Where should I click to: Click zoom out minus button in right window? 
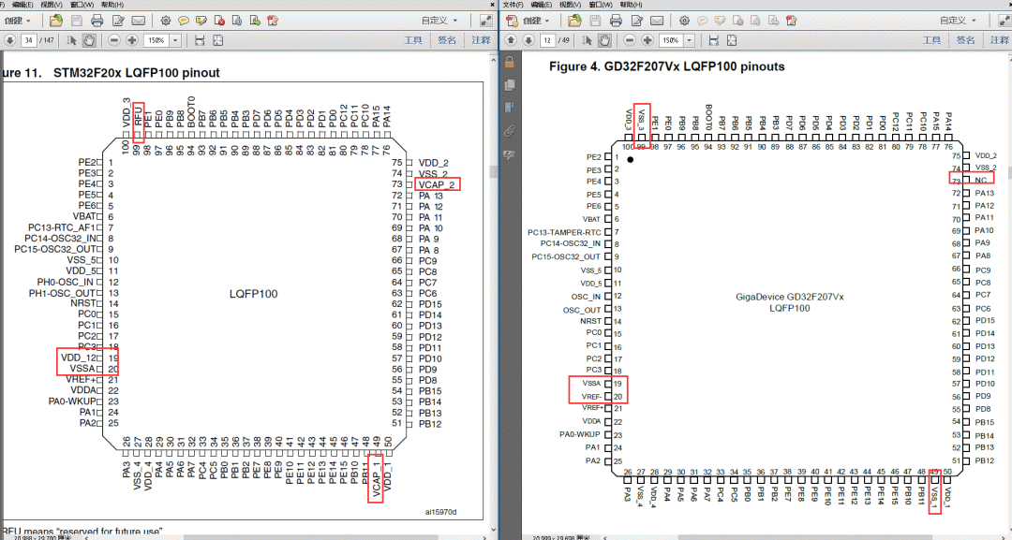click(x=630, y=40)
